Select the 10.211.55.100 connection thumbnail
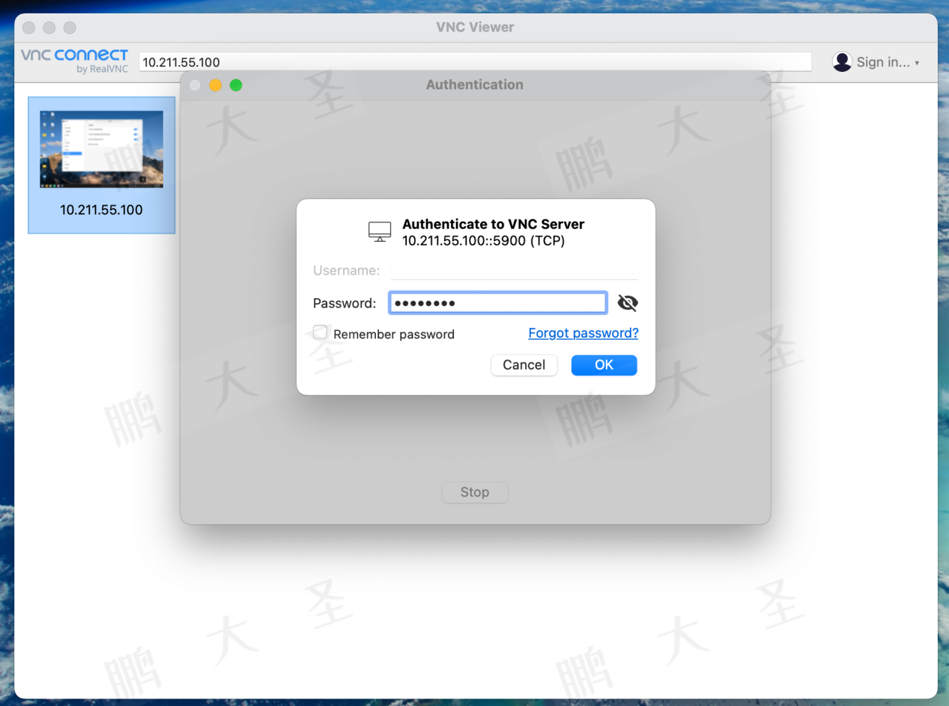 click(101, 150)
